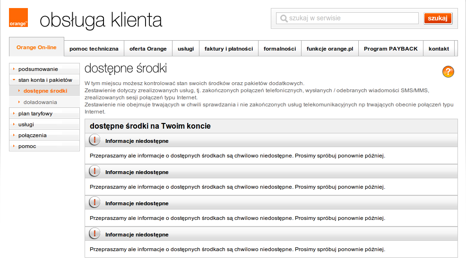The width and height of the screenshot is (466, 262).
Task: Select the usługi top navigation tab
Action: [x=186, y=48]
